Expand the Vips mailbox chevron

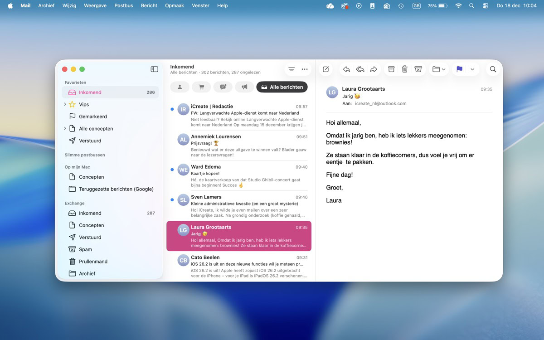tap(65, 104)
